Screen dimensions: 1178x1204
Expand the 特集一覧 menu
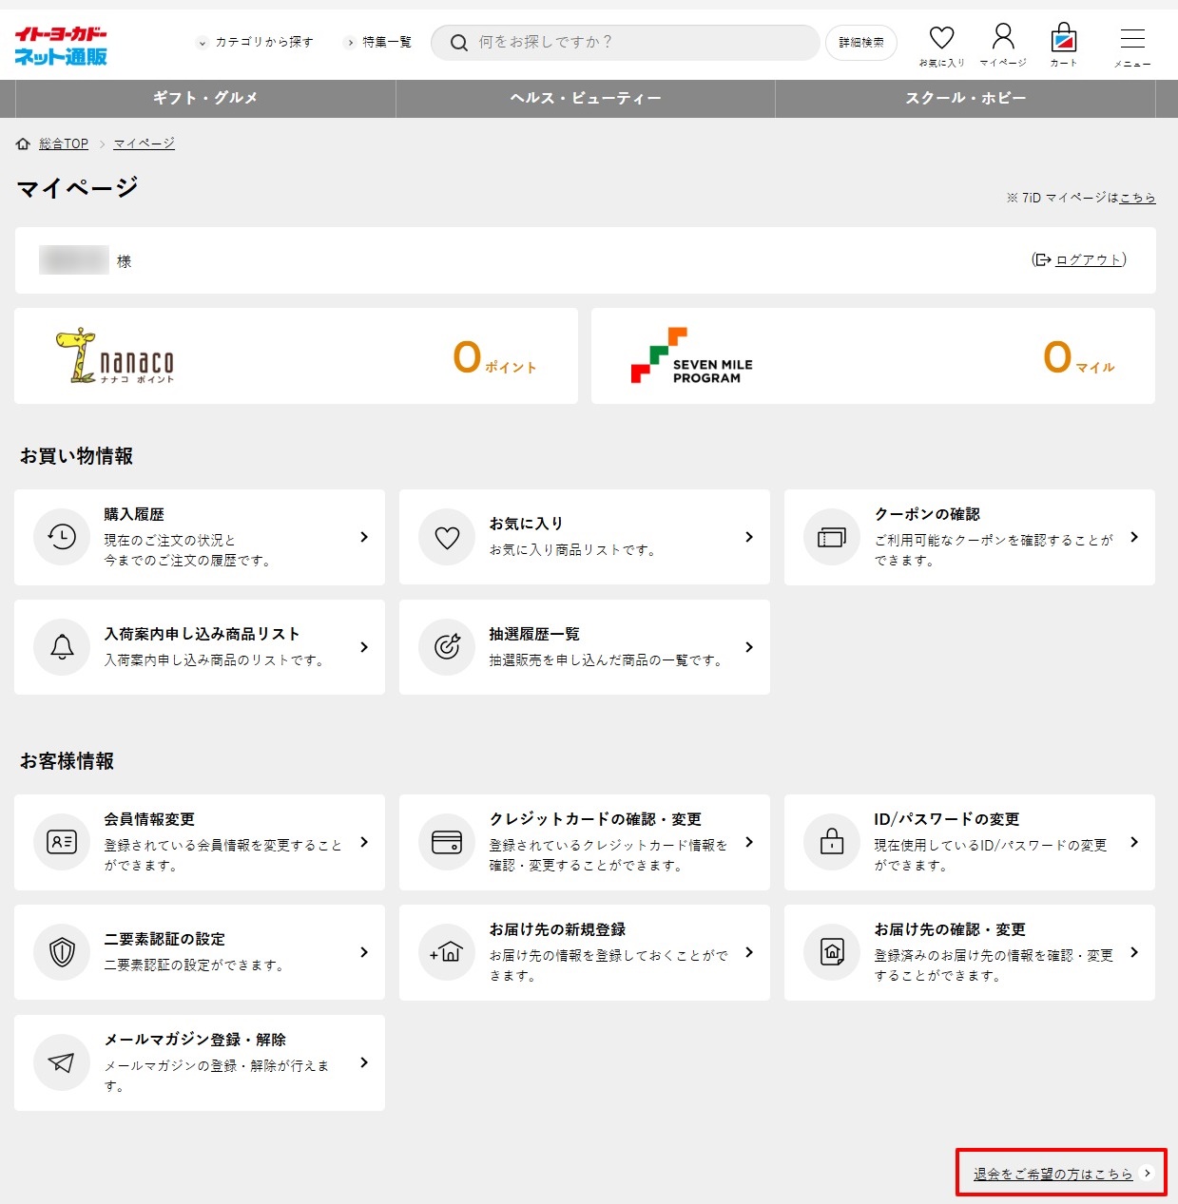coord(378,43)
